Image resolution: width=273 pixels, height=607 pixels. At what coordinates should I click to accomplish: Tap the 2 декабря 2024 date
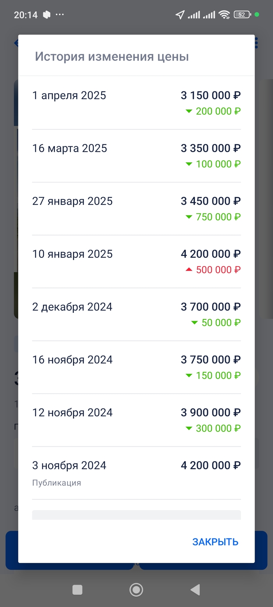72,307
